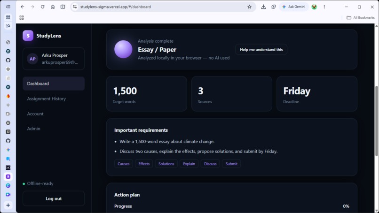
Task: Click the page vertical scrollbar thumb
Action: [x=377, y=121]
